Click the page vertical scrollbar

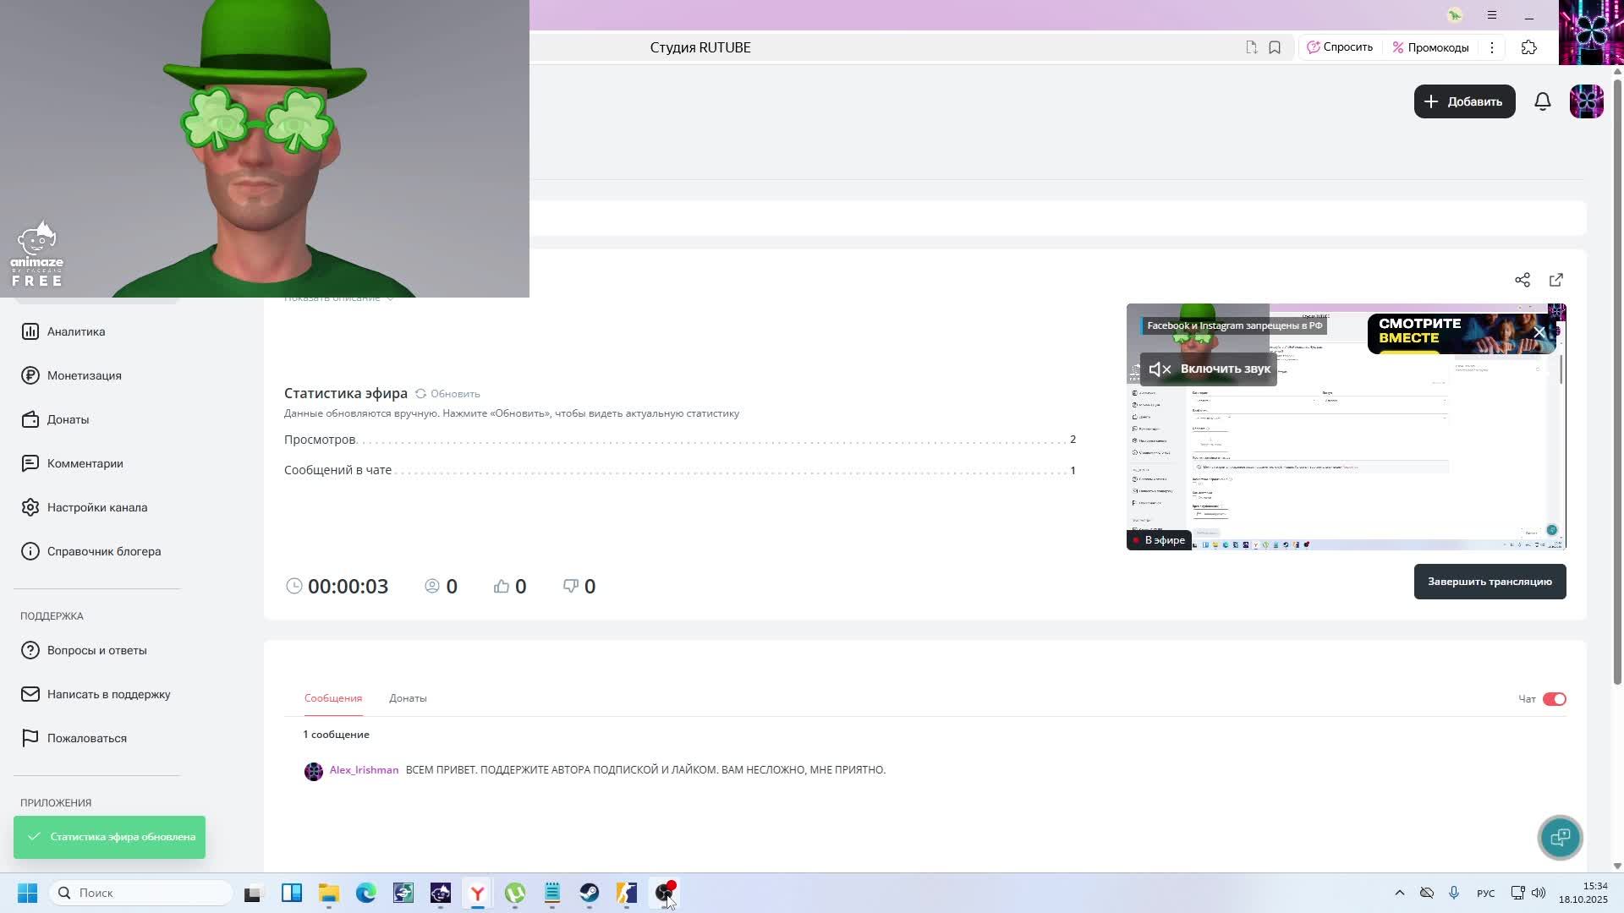coord(1617,380)
